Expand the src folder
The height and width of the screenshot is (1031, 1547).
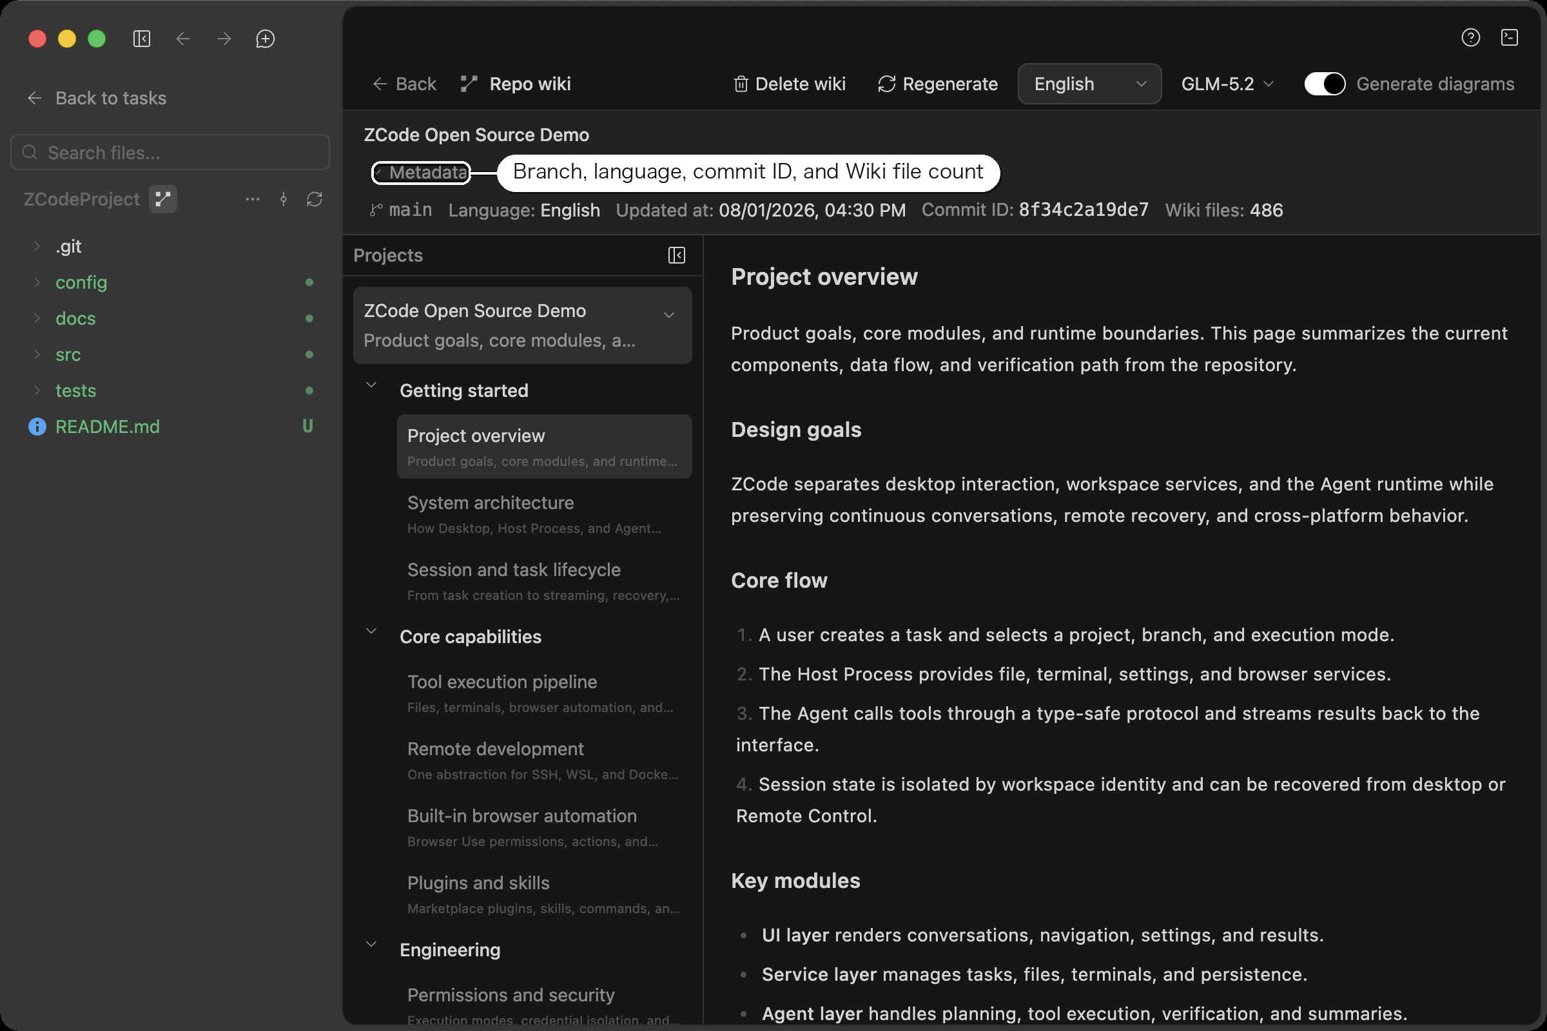click(x=37, y=355)
